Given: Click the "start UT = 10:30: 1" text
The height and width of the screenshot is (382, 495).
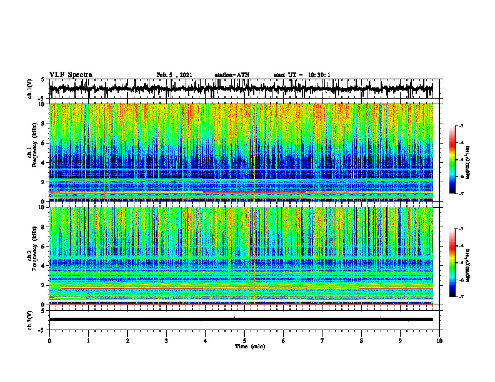Looking at the screenshot, I should pos(302,75).
